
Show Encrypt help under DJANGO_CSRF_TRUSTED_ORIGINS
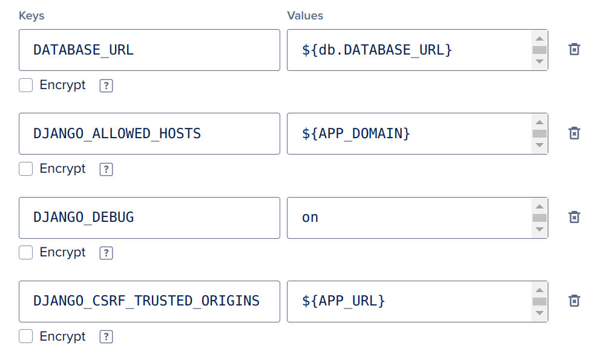pos(106,337)
